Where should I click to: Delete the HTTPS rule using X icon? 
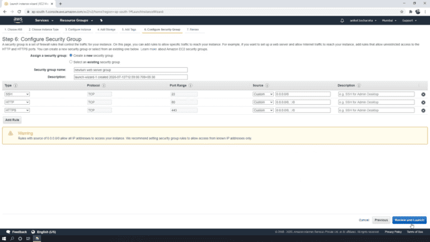[423, 110]
